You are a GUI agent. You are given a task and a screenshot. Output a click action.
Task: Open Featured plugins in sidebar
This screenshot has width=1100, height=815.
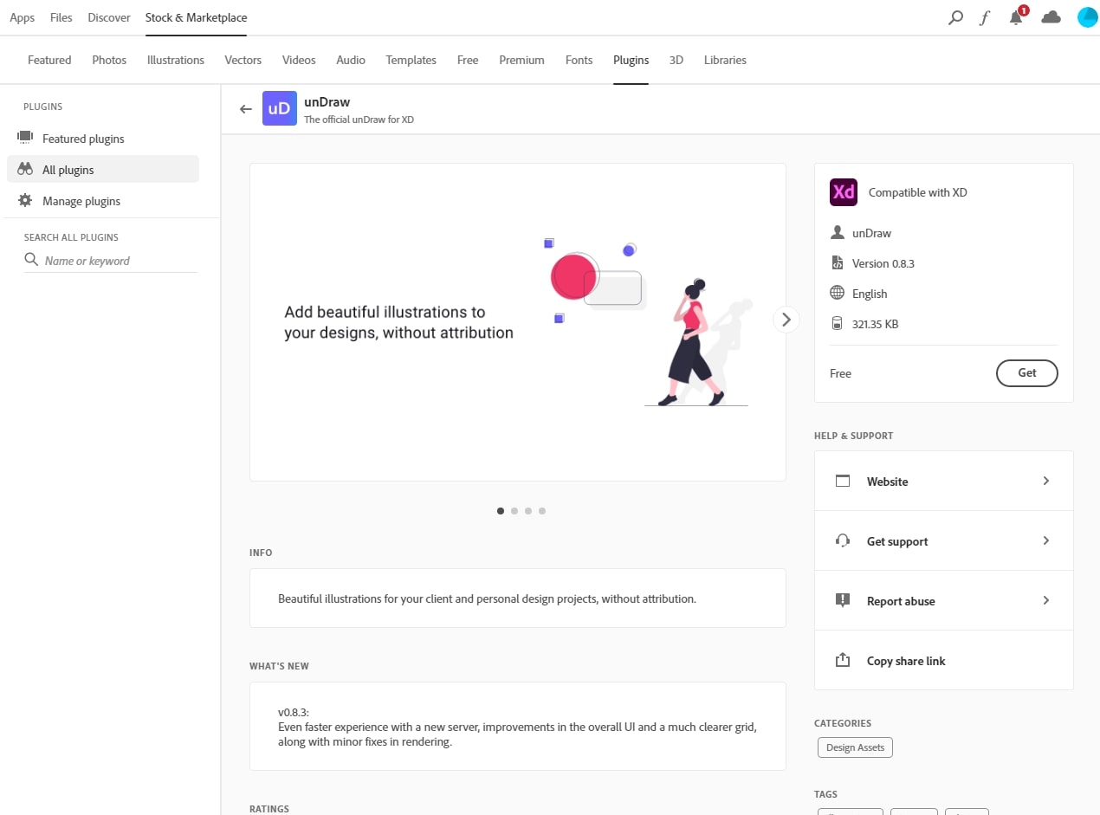click(x=83, y=139)
